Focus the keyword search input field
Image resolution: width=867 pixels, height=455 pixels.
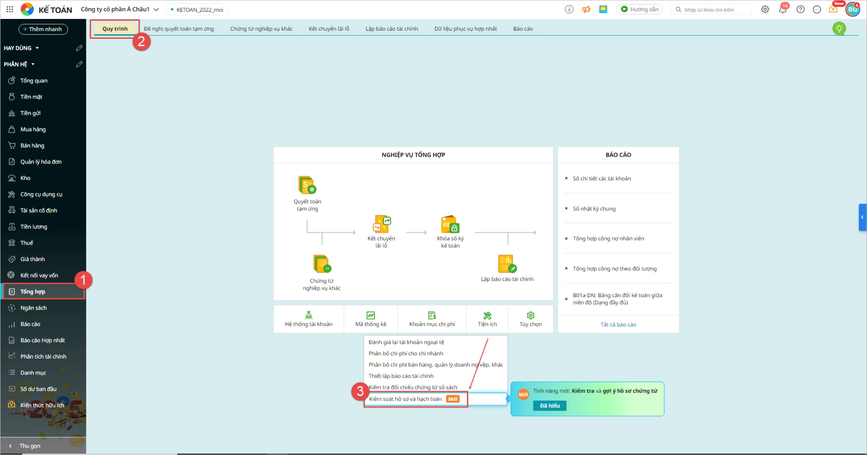712,9
